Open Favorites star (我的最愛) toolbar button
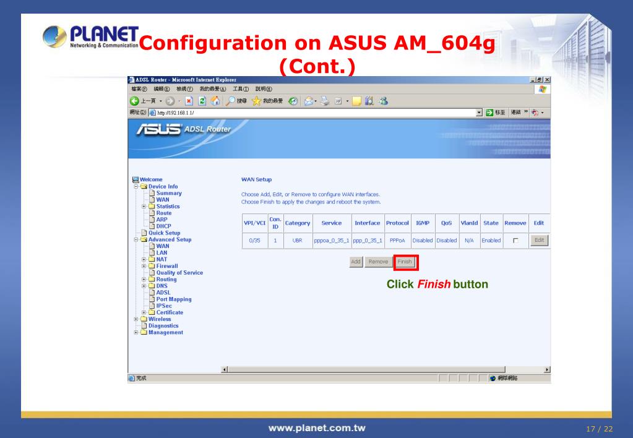The width and height of the screenshot is (633, 438). (267, 101)
